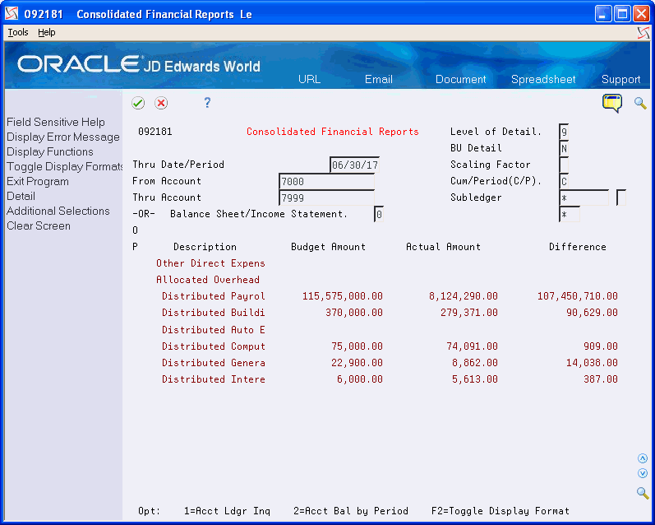
Task: Open the Email link
Action: (379, 80)
